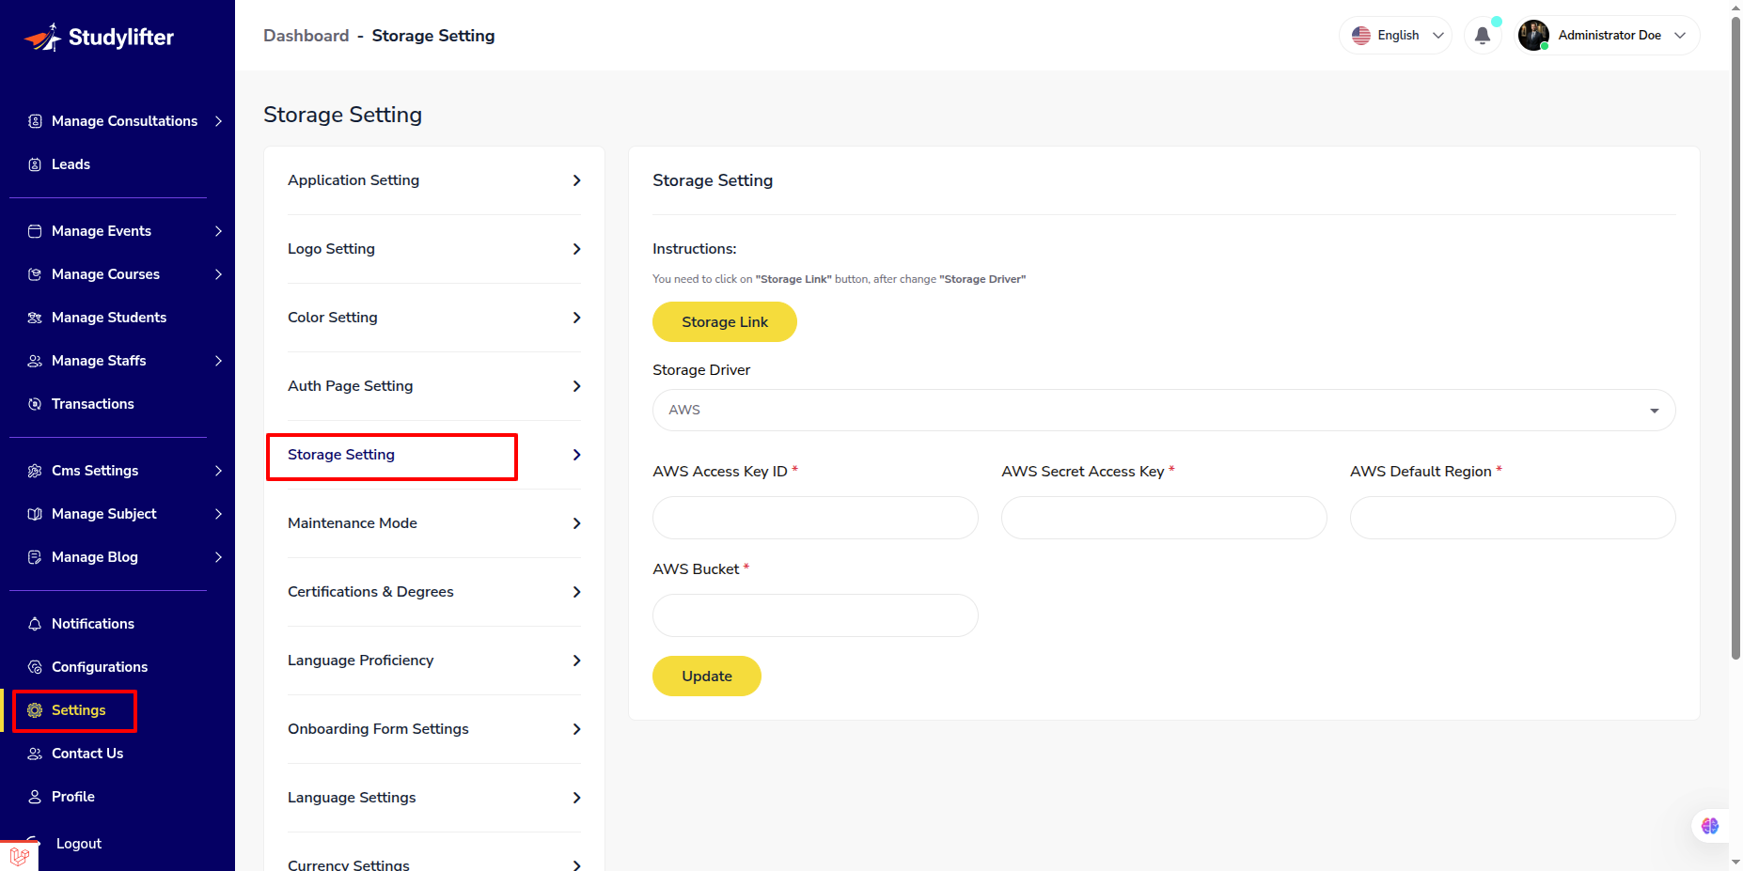
Task: Click the Update button
Action: point(707,677)
